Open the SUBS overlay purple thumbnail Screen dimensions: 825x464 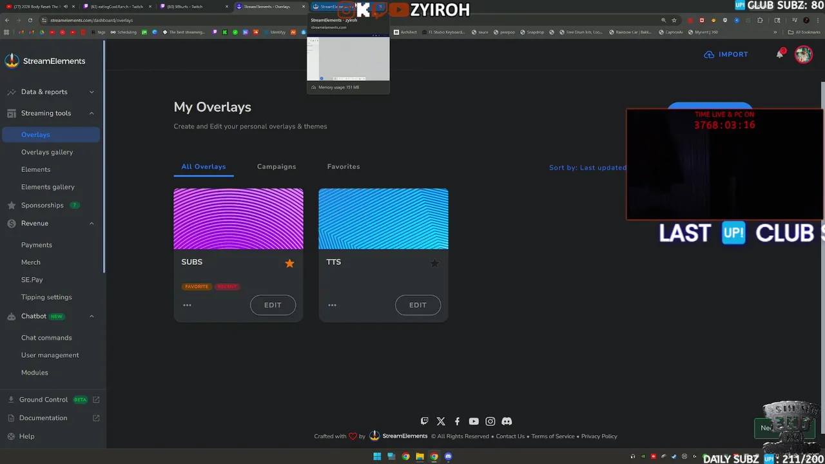[x=238, y=218]
